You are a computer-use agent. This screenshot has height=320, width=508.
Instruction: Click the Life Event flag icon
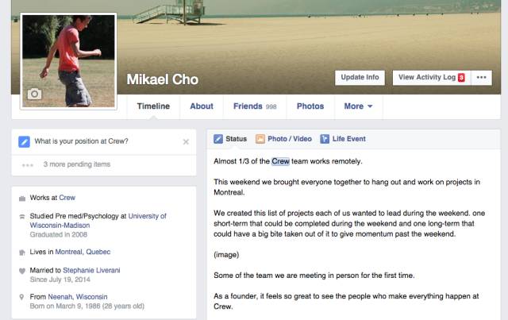[325, 139]
